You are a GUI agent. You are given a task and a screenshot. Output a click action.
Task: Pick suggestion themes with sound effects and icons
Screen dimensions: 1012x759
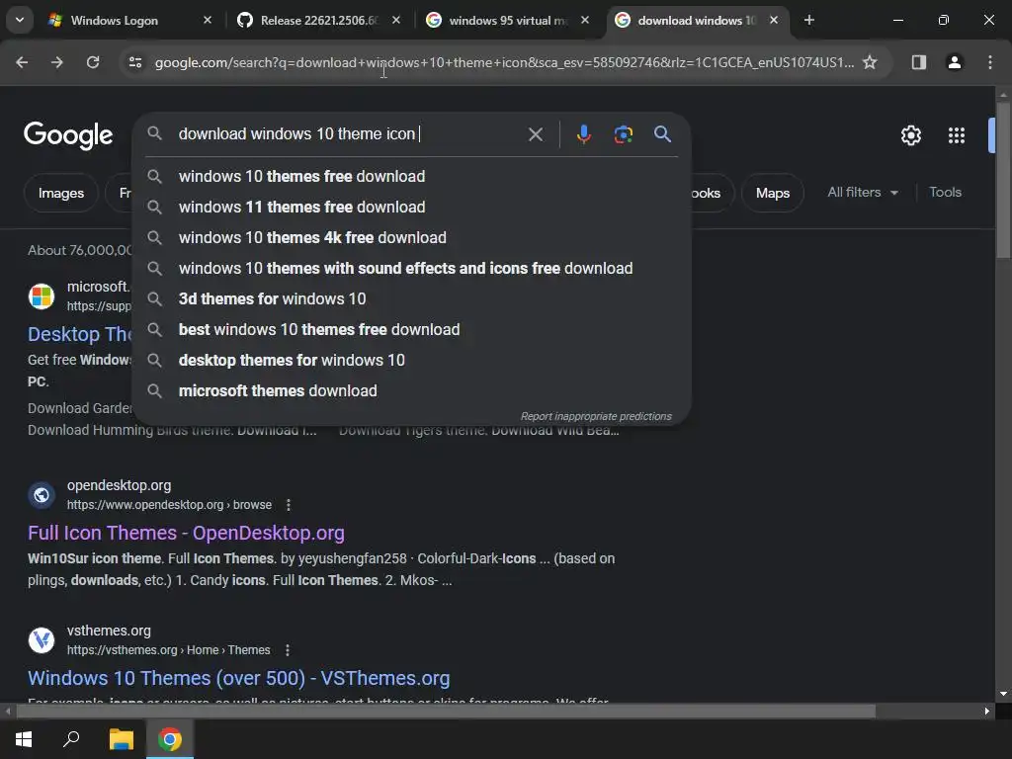point(412,269)
